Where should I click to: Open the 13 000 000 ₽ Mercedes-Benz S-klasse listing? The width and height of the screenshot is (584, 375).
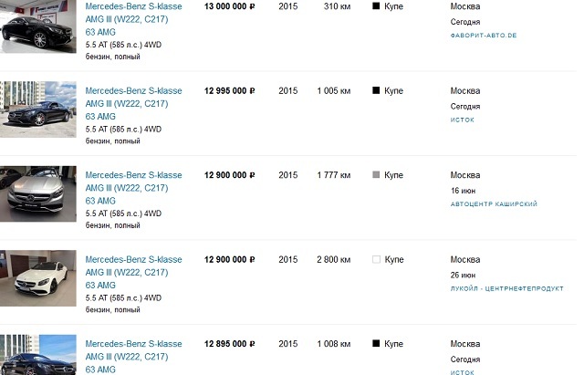click(133, 19)
